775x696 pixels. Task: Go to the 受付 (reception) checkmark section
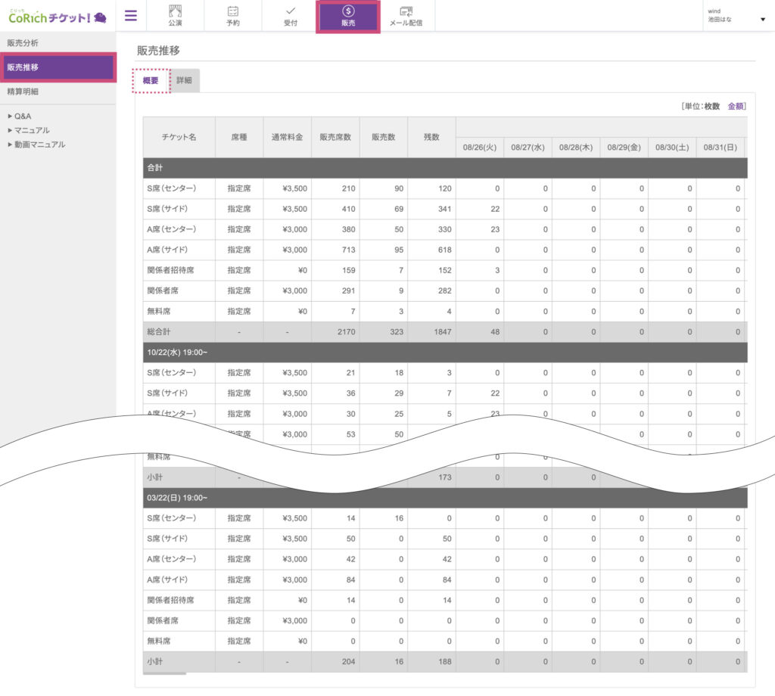pos(291,16)
